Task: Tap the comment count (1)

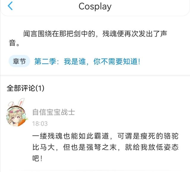Action: pyautogui.click(x=40, y=88)
